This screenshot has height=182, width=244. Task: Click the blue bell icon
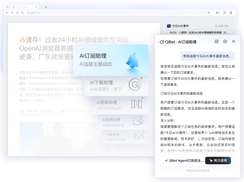coord(132,60)
